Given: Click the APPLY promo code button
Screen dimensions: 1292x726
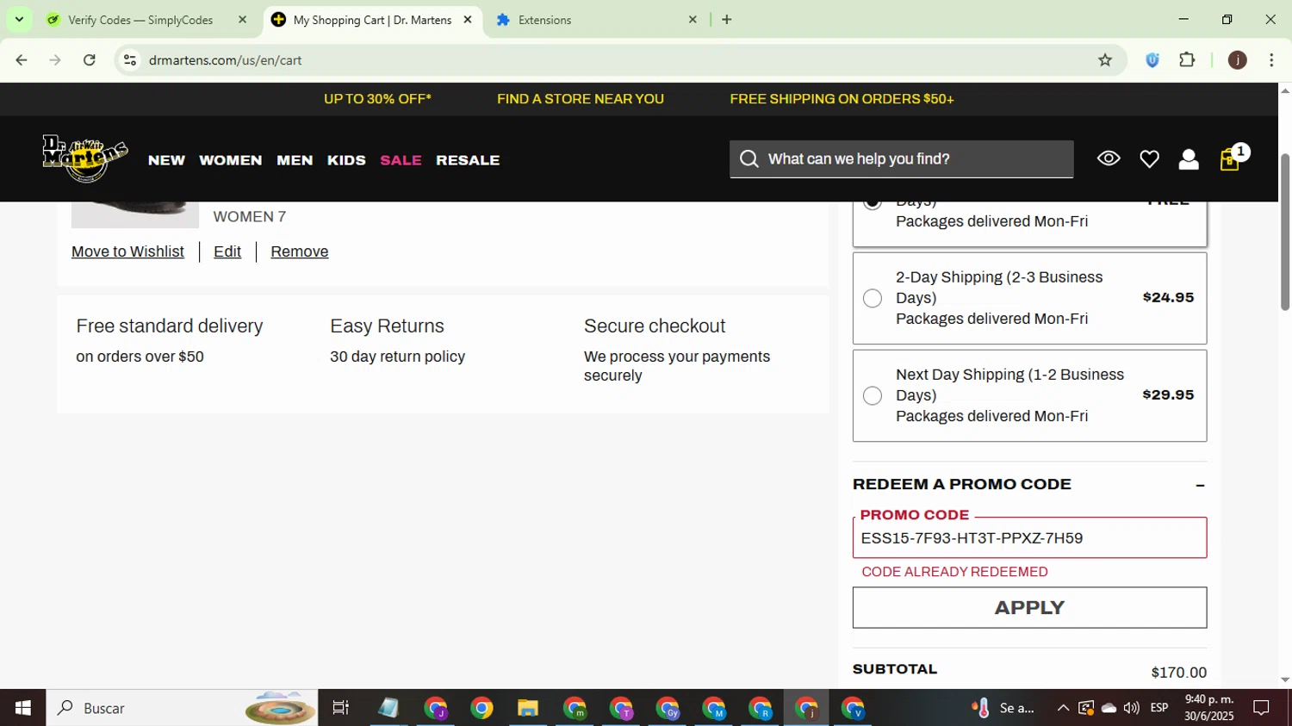Looking at the screenshot, I should click(x=1029, y=608).
